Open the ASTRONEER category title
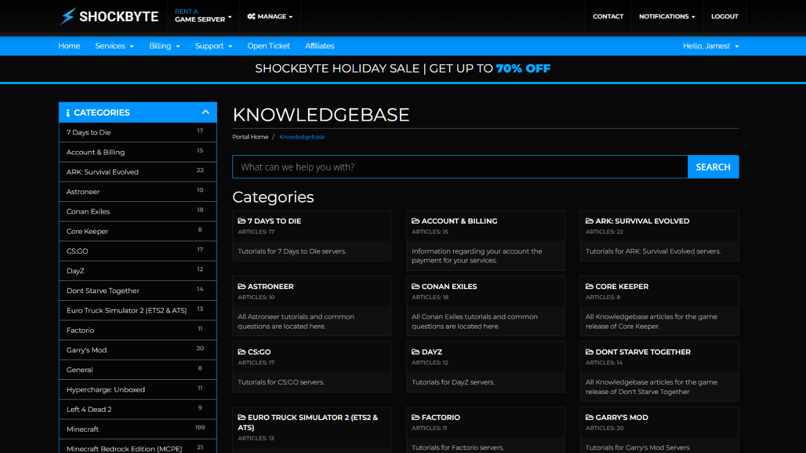806x453 pixels. [271, 287]
